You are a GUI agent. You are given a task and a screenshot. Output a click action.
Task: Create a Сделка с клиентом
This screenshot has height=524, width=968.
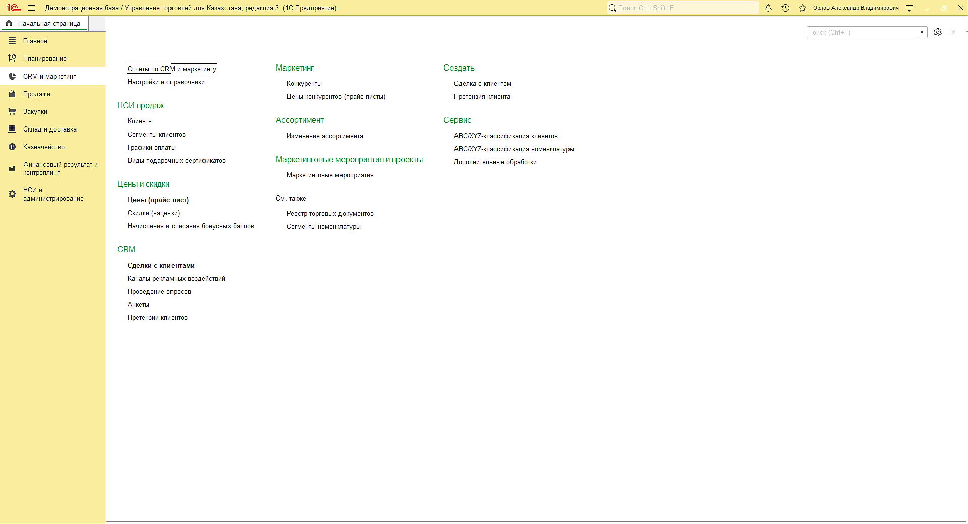pos(483,83)
